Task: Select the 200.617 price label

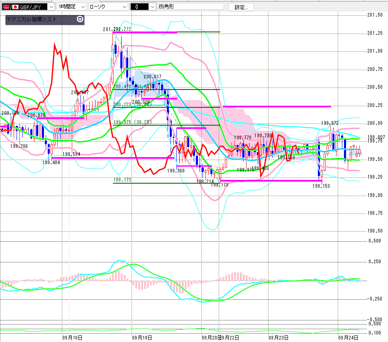Action: [152, 77]
